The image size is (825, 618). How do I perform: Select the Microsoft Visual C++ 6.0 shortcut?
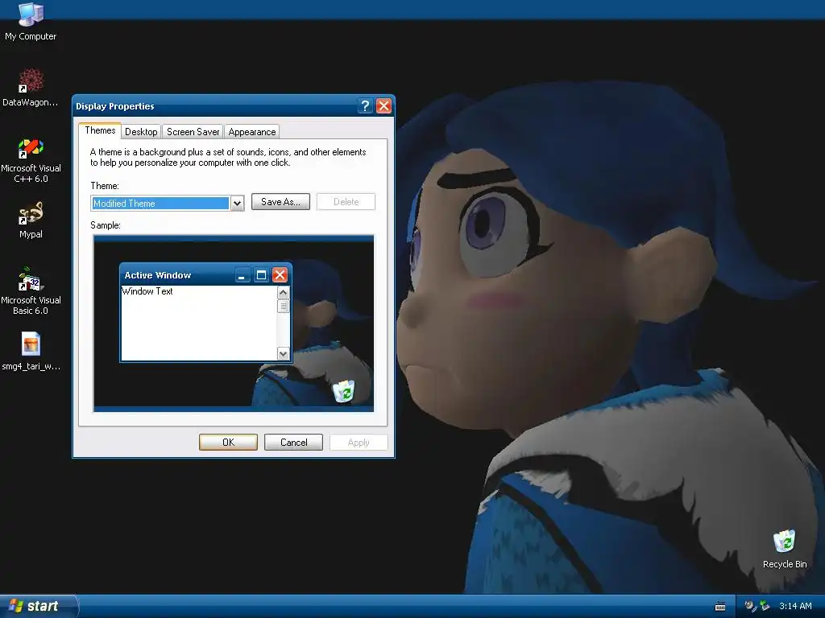31,160
